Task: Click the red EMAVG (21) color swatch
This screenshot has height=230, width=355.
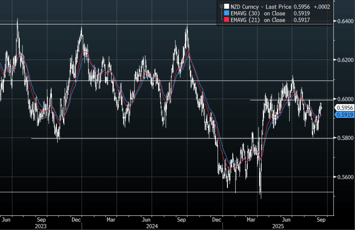Action: pos(226,20)
